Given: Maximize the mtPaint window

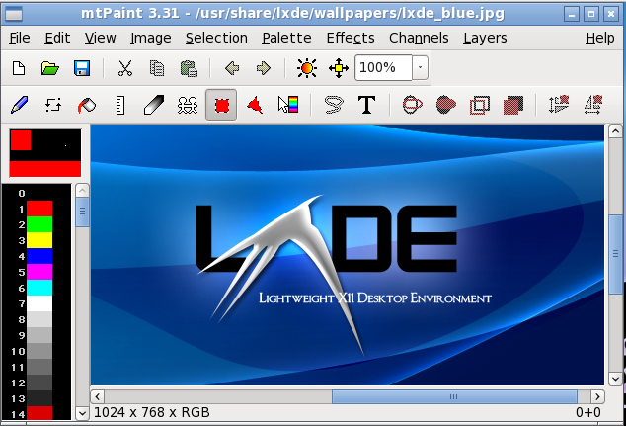Looking at the screenshot, I should pyautogui.click(x=591, y=14).
